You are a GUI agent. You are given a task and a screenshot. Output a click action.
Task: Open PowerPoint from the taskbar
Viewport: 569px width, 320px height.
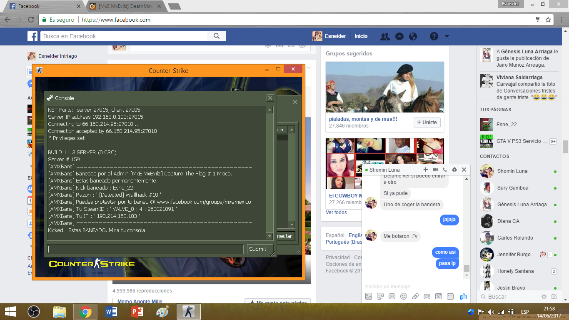[x=137, y=312]
